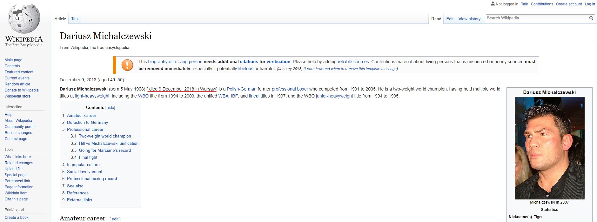Viewport: 597px width, 222px height.
Task: Click the search magnifying glass icon
Action: click(x=591, y=18)
